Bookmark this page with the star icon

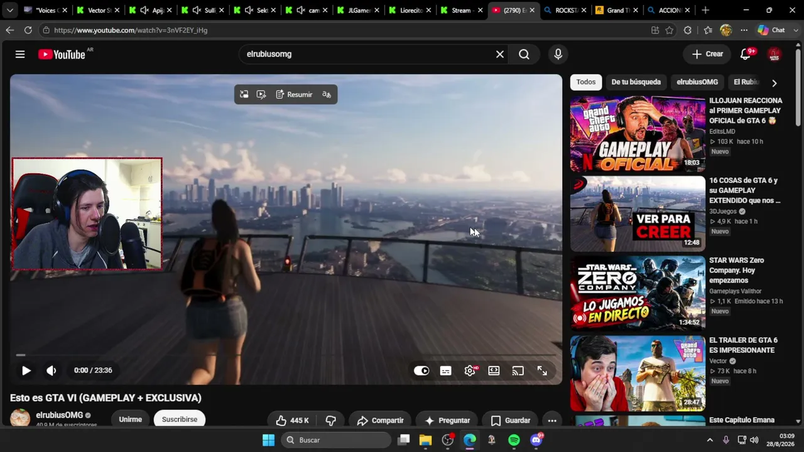[670, 30]
